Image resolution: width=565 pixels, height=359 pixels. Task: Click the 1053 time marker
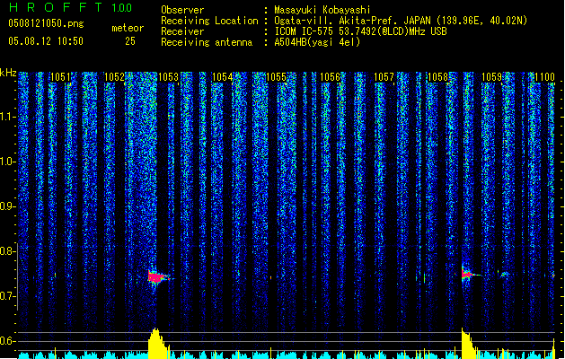point(168,77)
